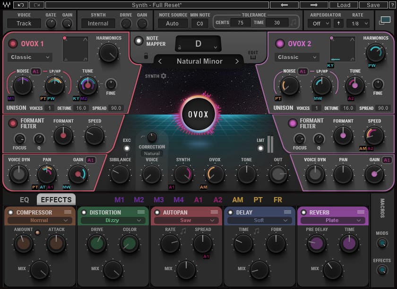Open the root note D dropdown

point(198,43)
